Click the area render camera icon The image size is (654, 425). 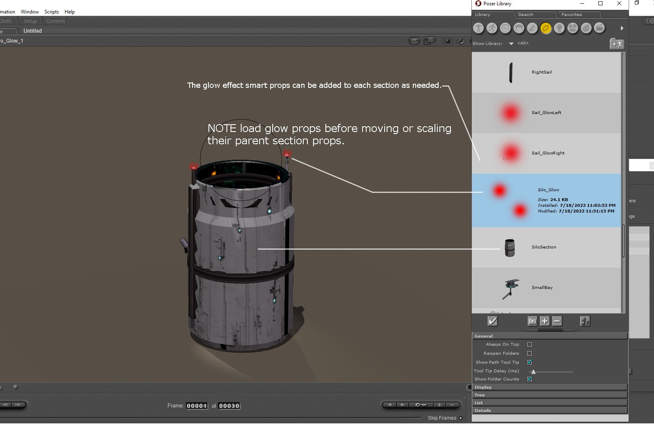coord(430,41)
